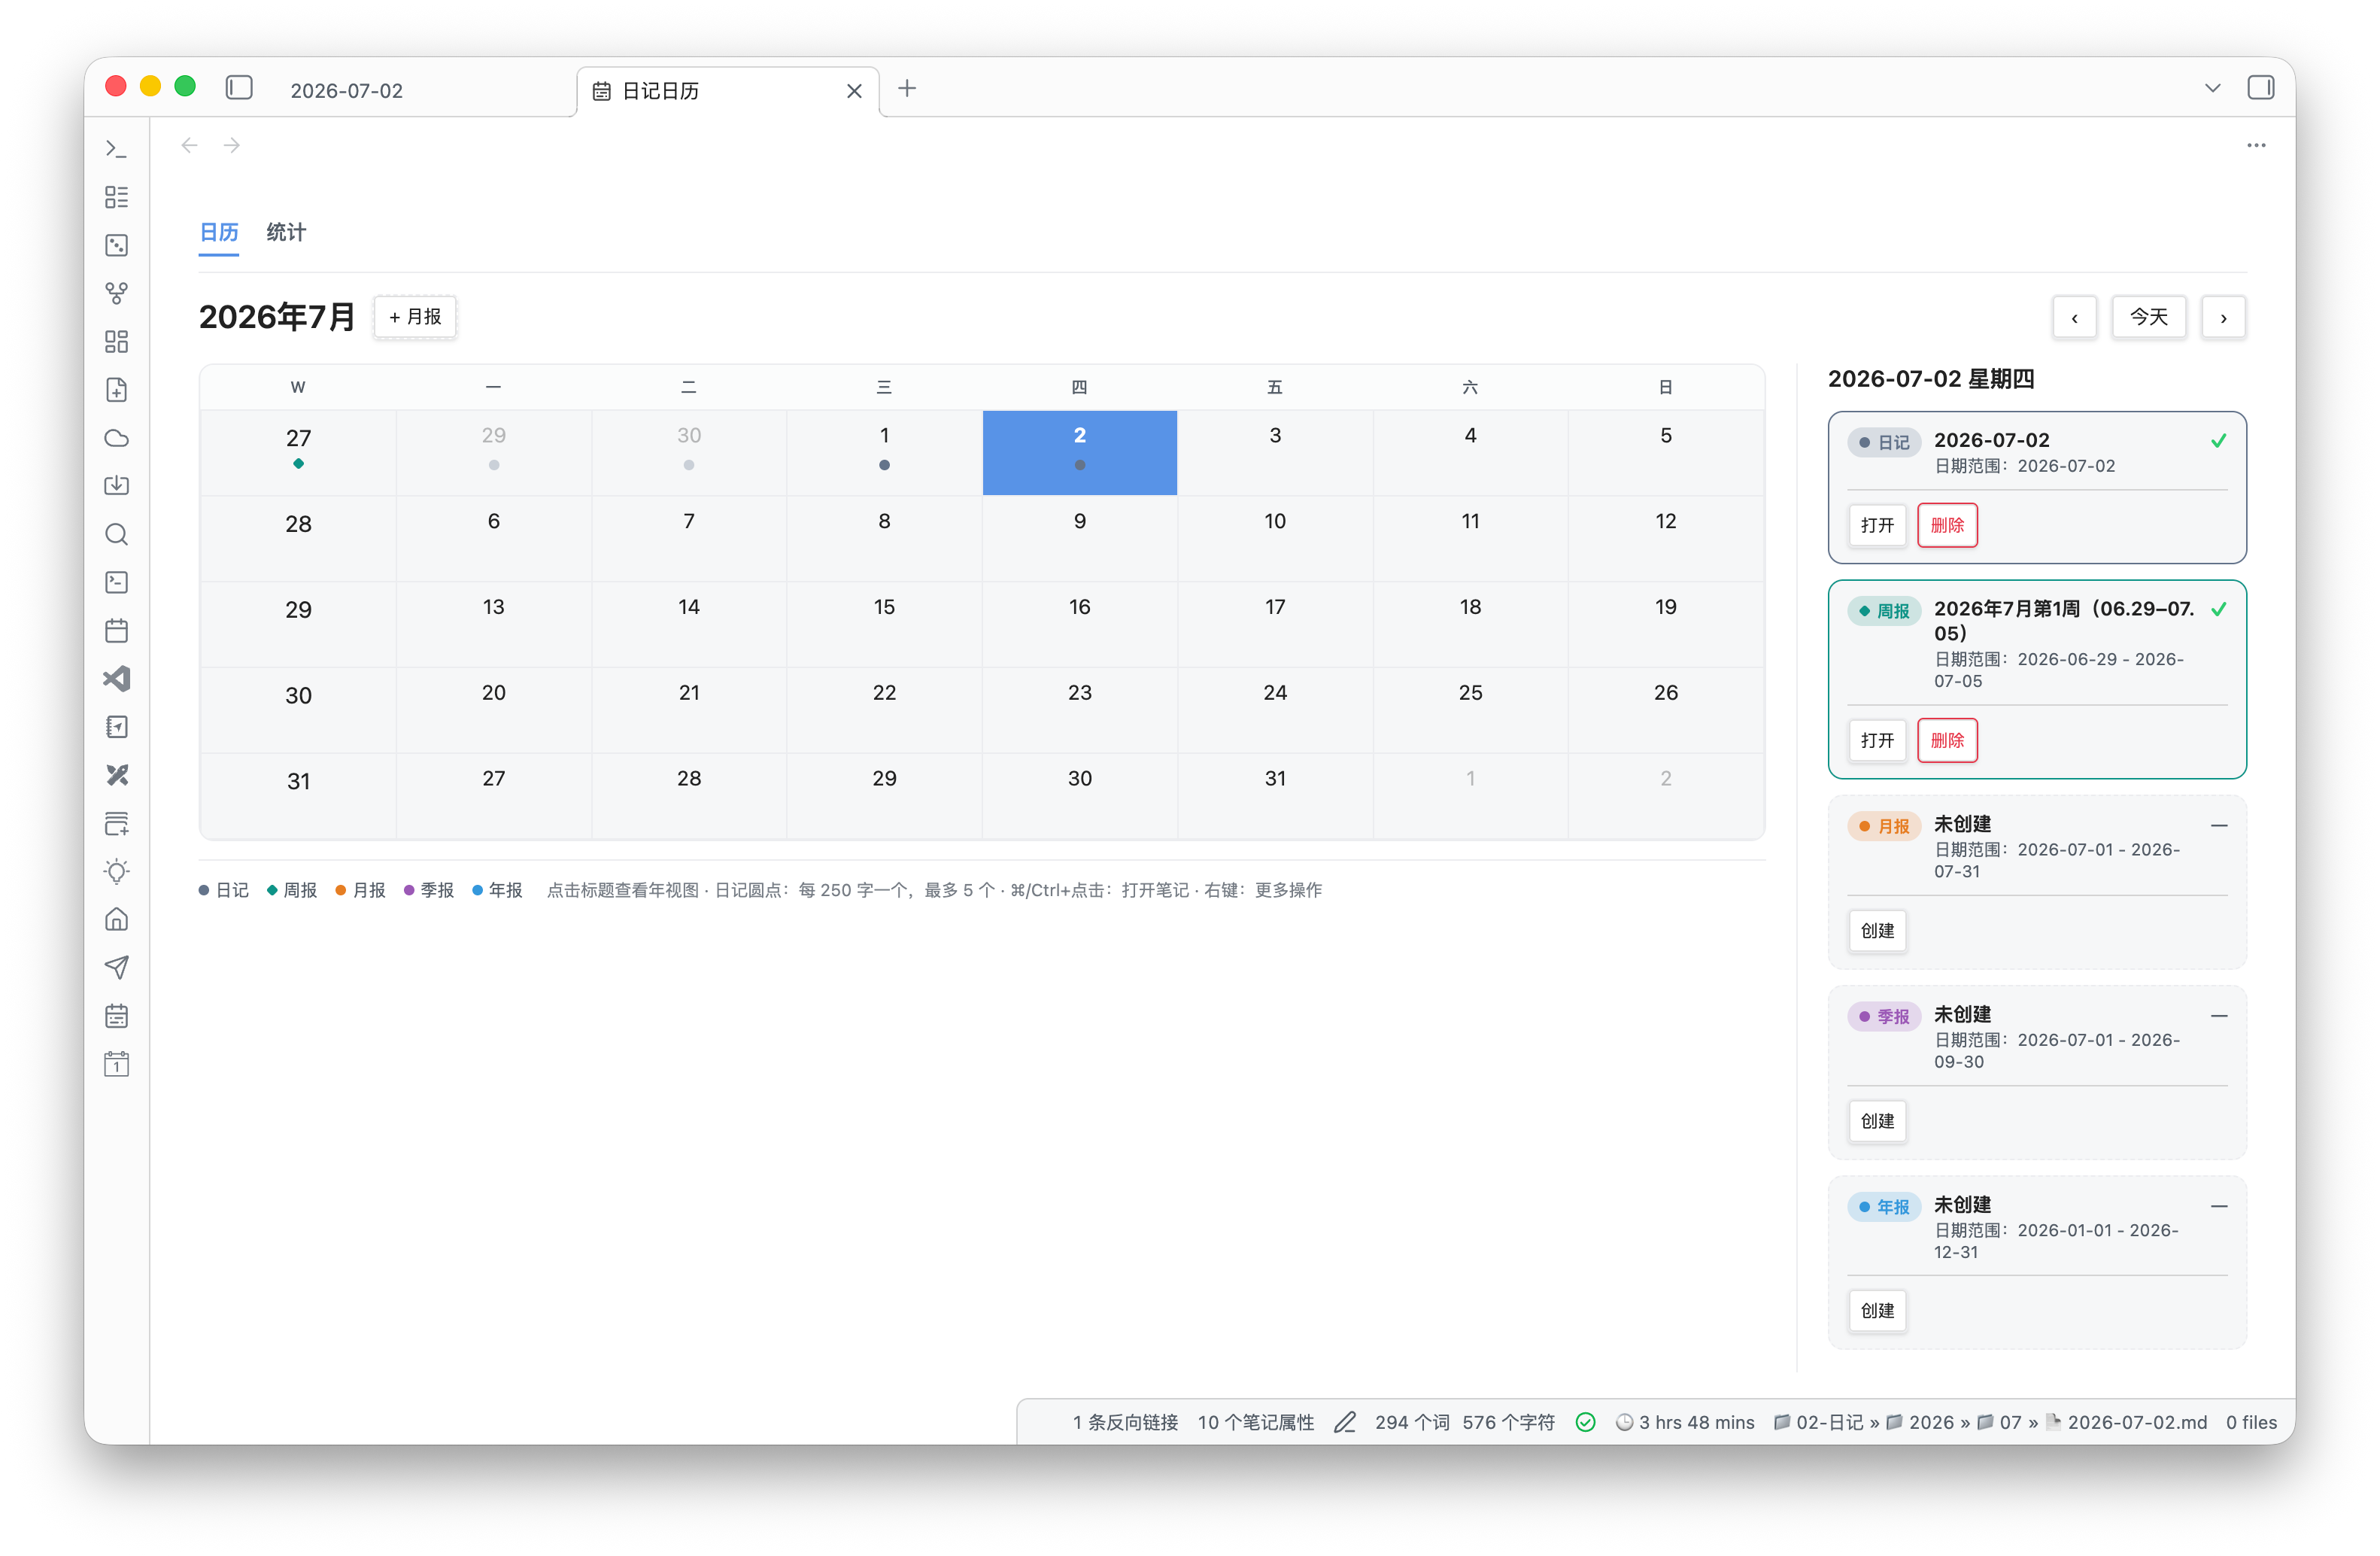2380x1556 pixels.
Task: Open in VS Code icon
Action: pyautogui.click(x=116, y=679)
